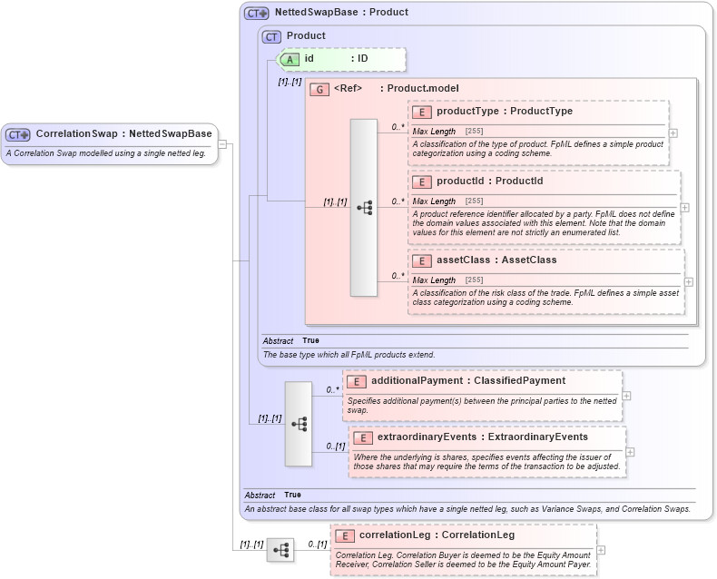This screenshot has width=717, height=579.
Task: Click the E icon of additionalPayment element
Action: coord(356,382)
